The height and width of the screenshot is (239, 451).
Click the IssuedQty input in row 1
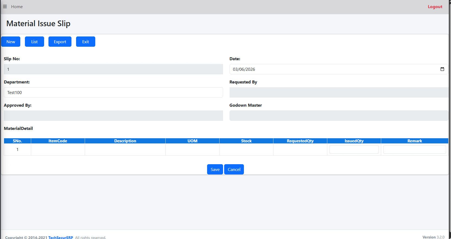coord(354,149)
